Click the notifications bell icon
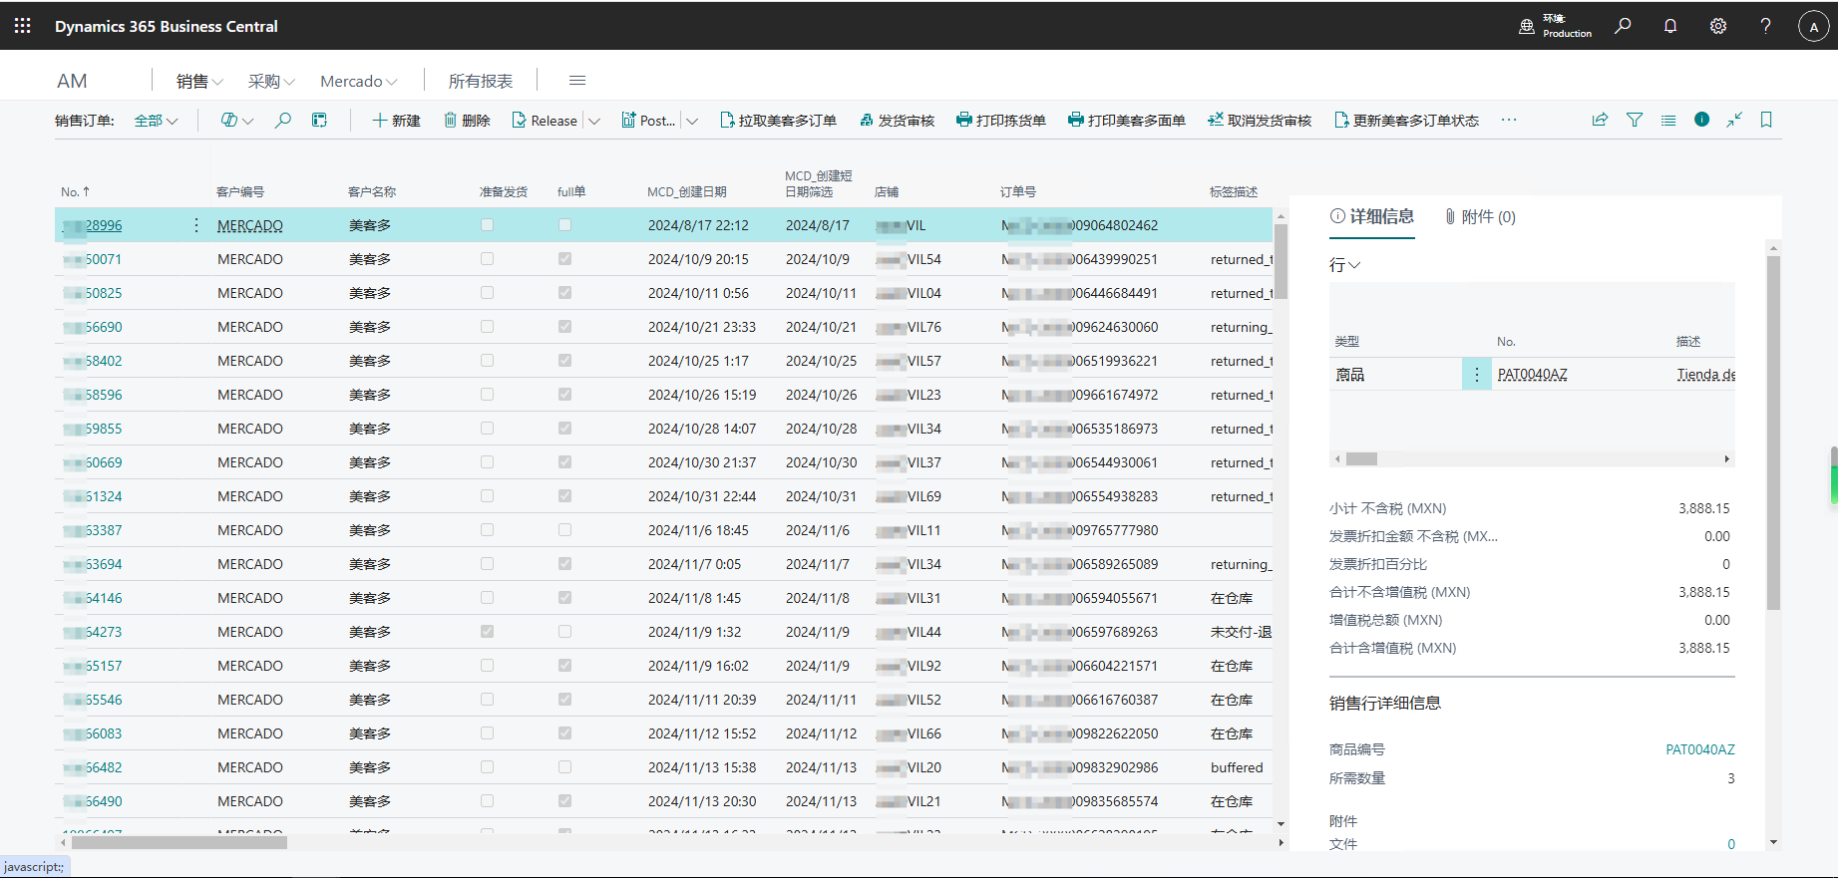 point(1670,26)
